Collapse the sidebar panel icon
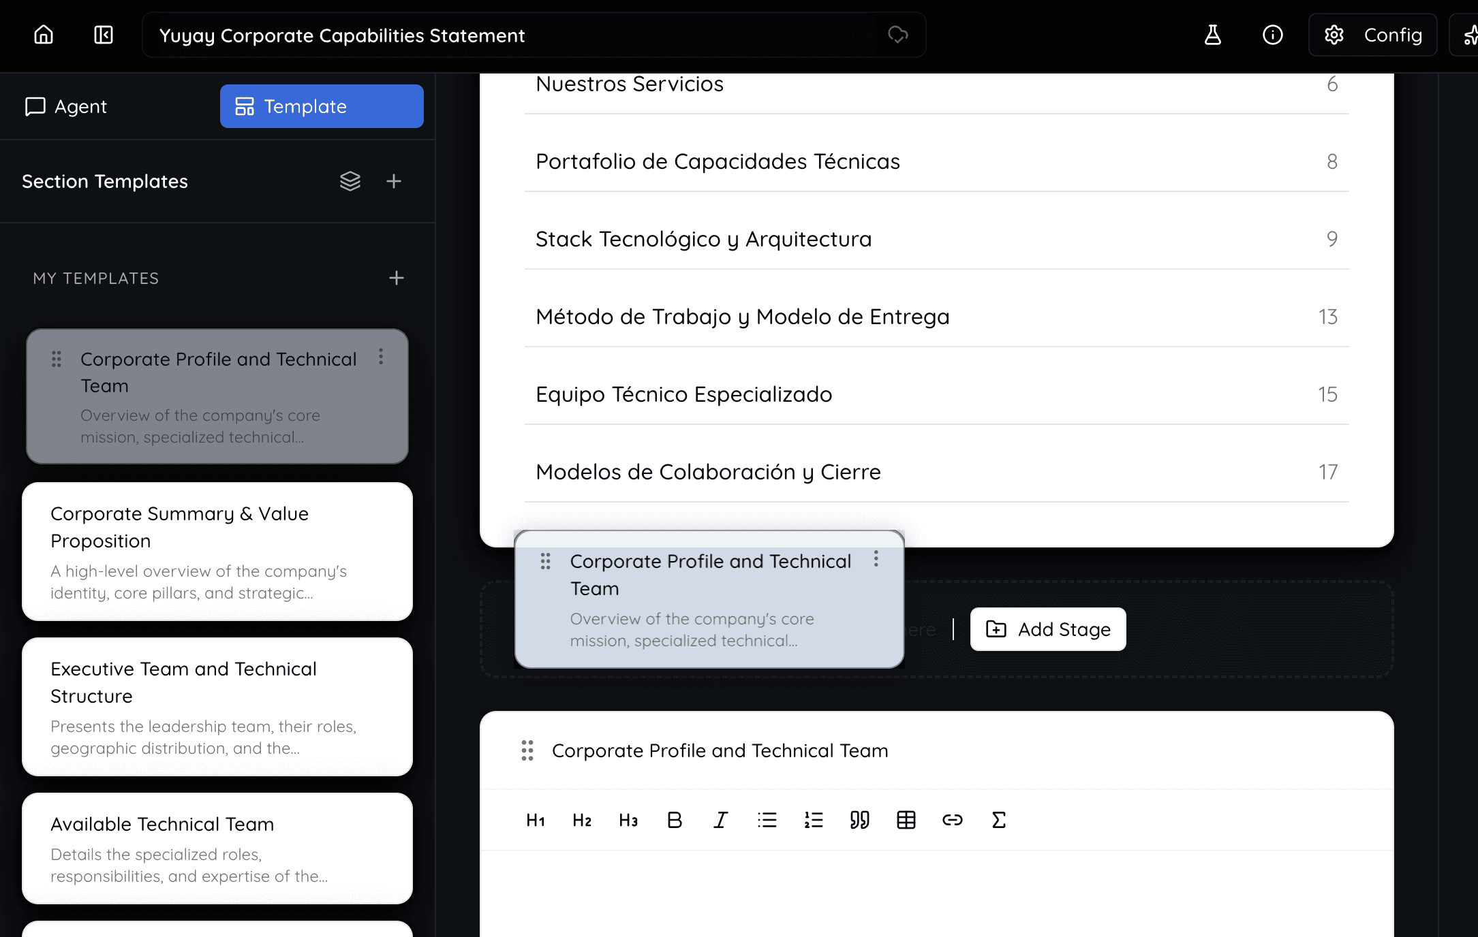This screenshot has height=937, width=1478. click(104, 35)
